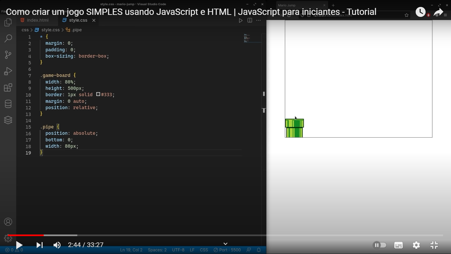
Task: Click the 'bottom: 0;' declaration
Action: pyautogui.click(x=59, y=140)
